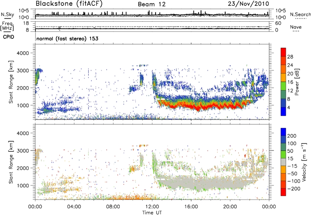The width and height of the screenshot is (311, 215).
Task: Click the 'Nave' legend label
Action: [x=296, y=27]
